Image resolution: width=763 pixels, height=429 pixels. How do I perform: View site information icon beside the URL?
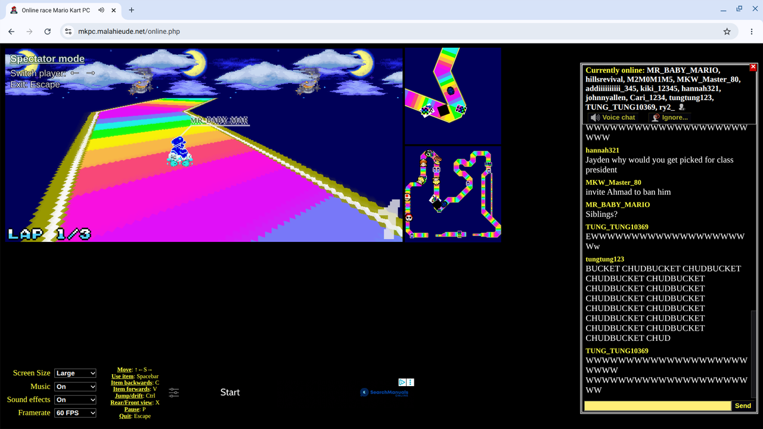(68, 32)
